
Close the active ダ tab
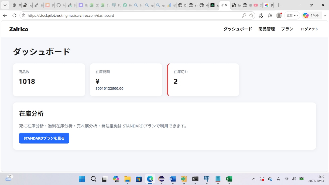click(x=226, y=5)
